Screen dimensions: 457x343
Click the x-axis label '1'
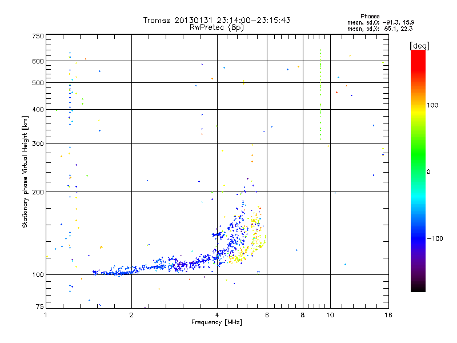(46, 315)
